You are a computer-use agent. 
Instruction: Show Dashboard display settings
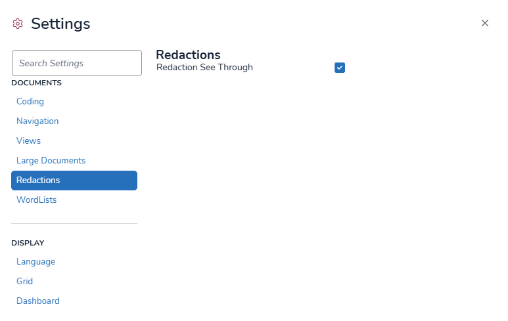click(38, 301)
